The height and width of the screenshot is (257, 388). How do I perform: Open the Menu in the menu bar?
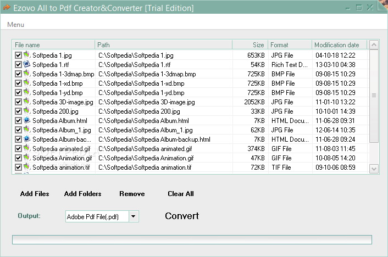[15, 25]
